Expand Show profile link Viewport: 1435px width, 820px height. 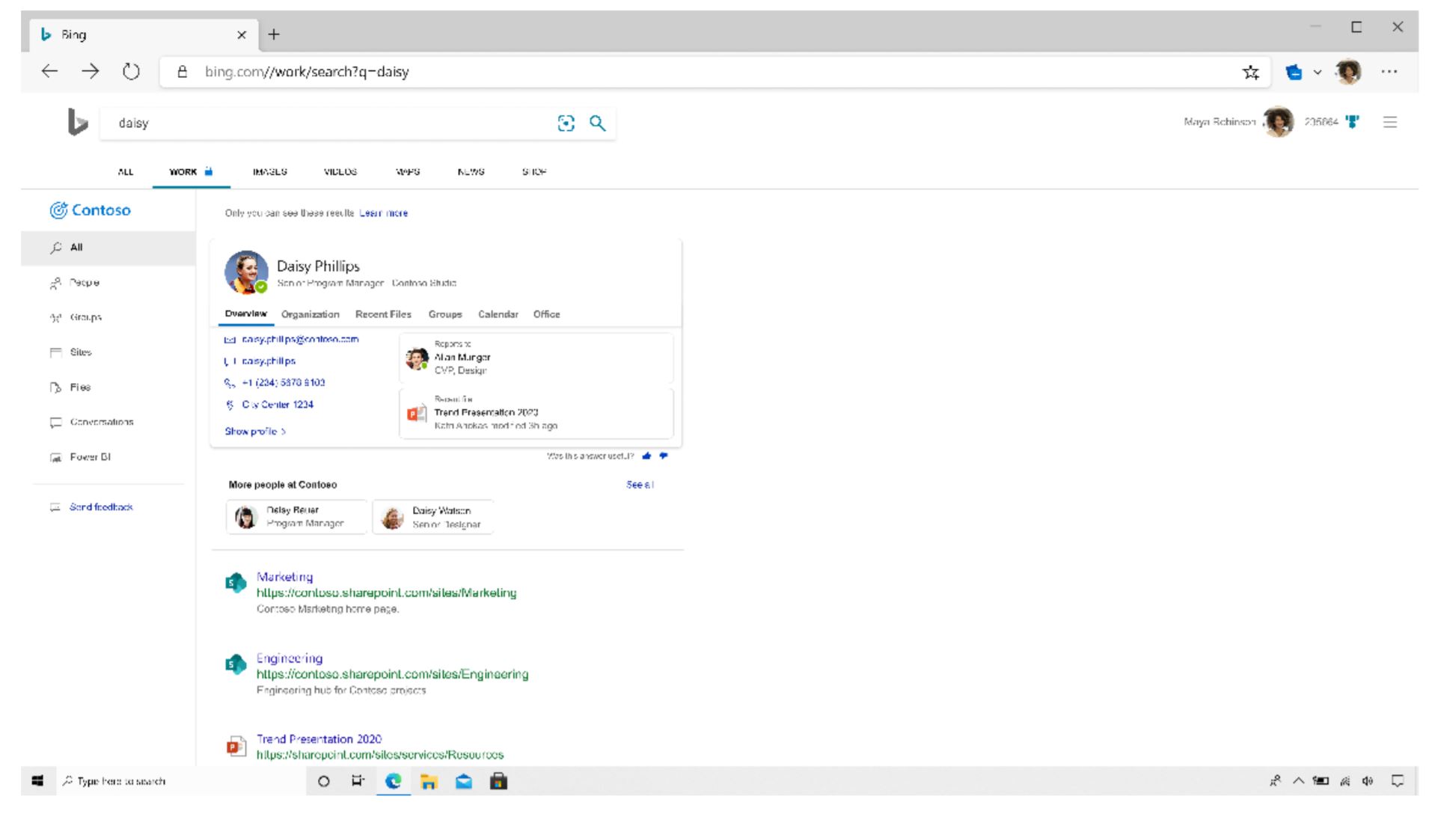pyautogui.click(x=255, y=432)
